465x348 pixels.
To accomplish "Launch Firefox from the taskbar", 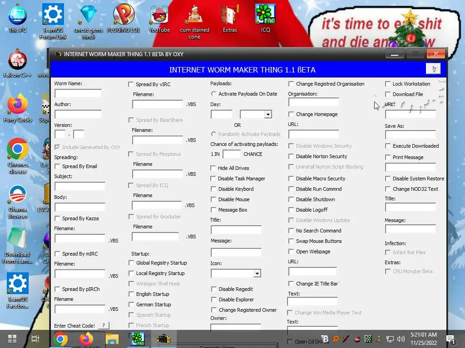I will point(86,339).
